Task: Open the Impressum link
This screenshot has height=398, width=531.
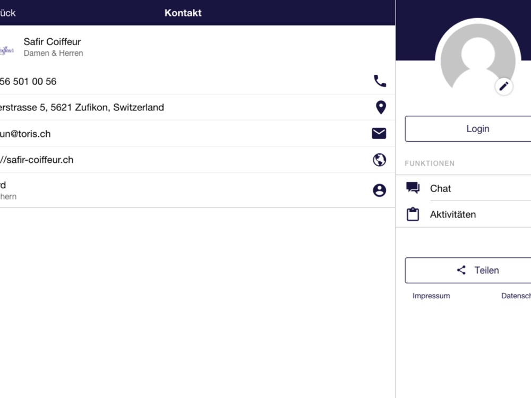Action: coord(431,296)
